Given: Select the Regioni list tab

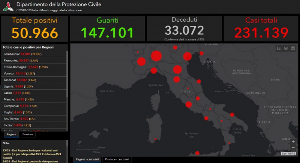Looking at the screenshot, I should click(11, 134).
